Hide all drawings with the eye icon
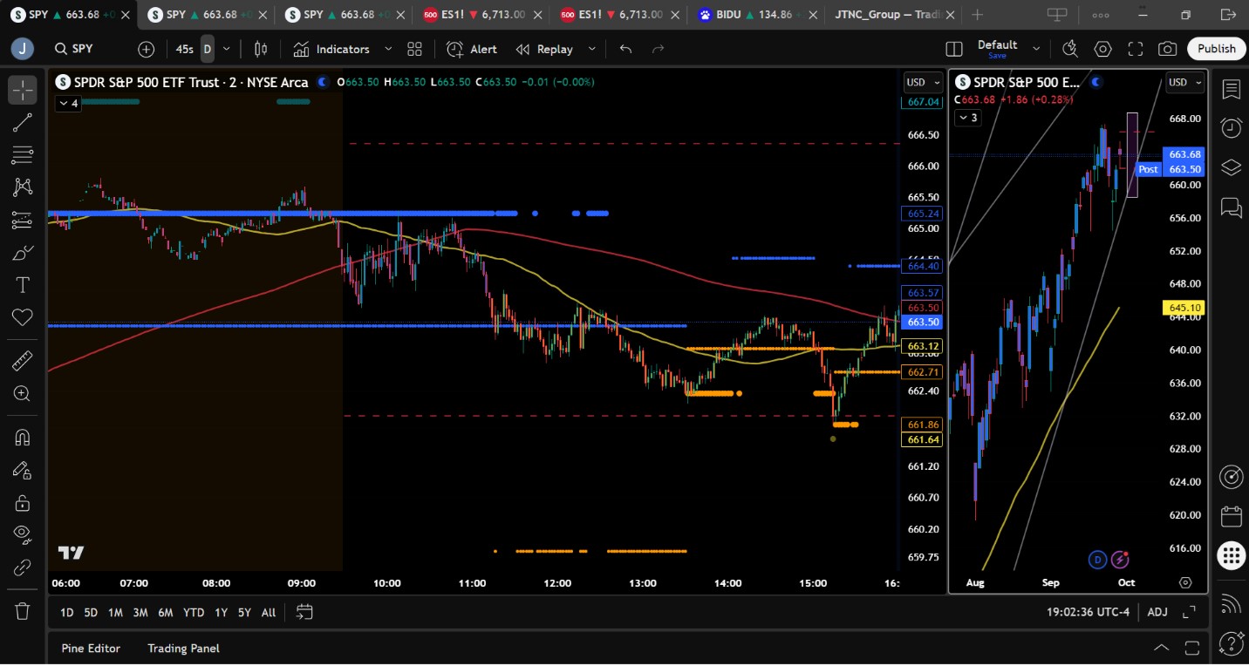 click(23, 535)
